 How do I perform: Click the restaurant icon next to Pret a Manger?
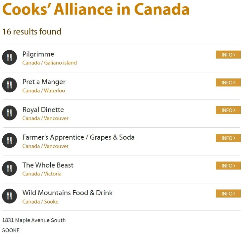(x=9, y=85)
